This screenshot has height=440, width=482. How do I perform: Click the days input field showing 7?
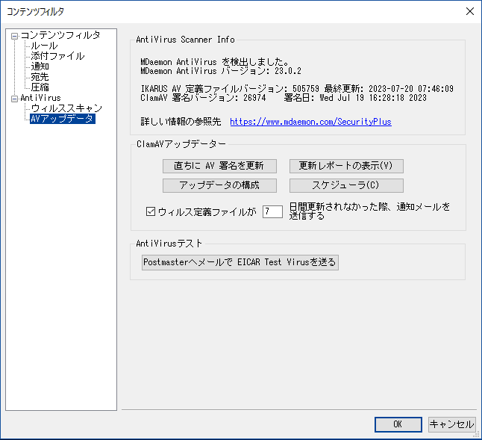tap(272, 211)
